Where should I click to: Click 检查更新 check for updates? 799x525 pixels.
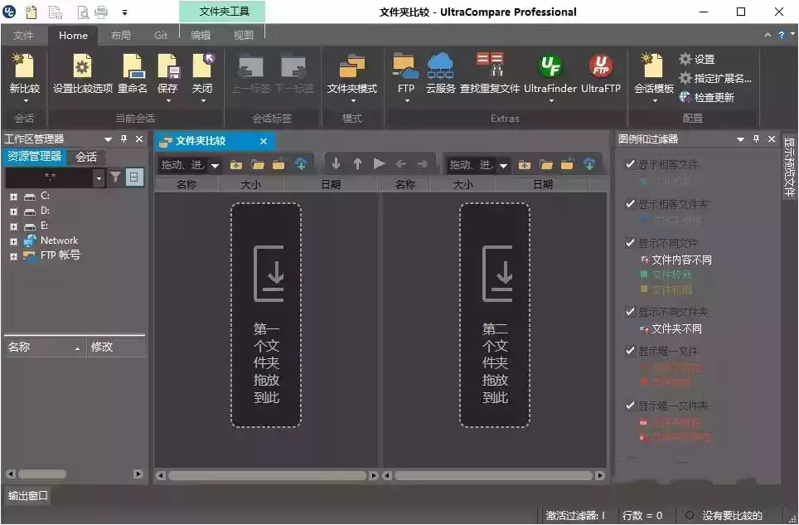pos(706,97)
